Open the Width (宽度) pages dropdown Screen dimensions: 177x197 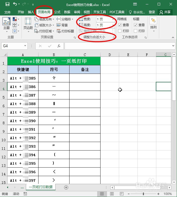[x=113, y=19]
